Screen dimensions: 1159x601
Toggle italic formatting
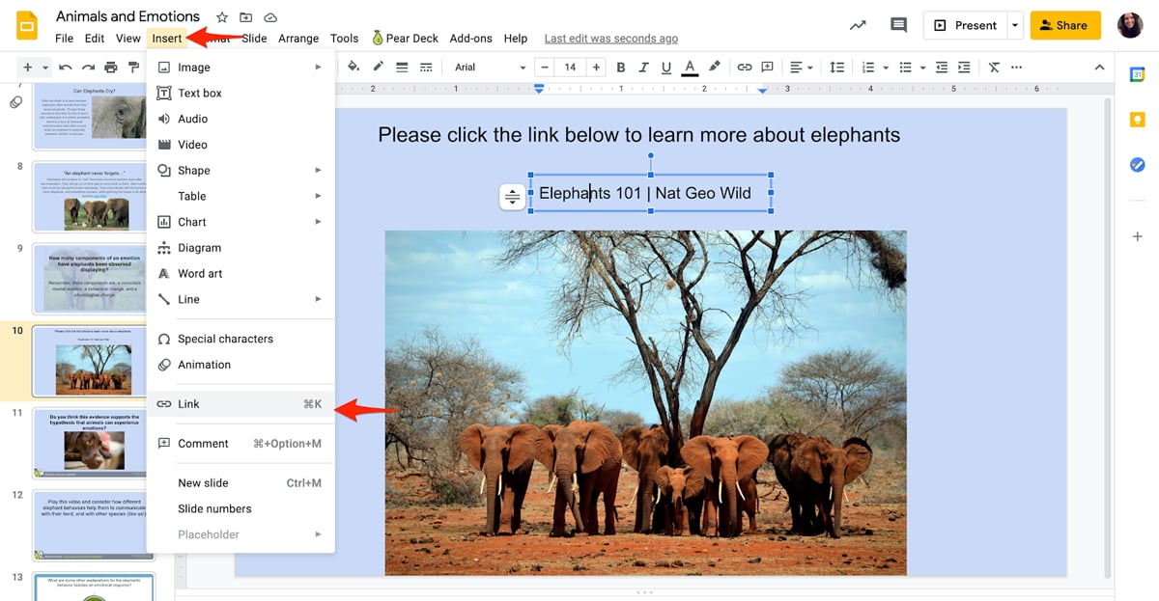click(643, 68)
